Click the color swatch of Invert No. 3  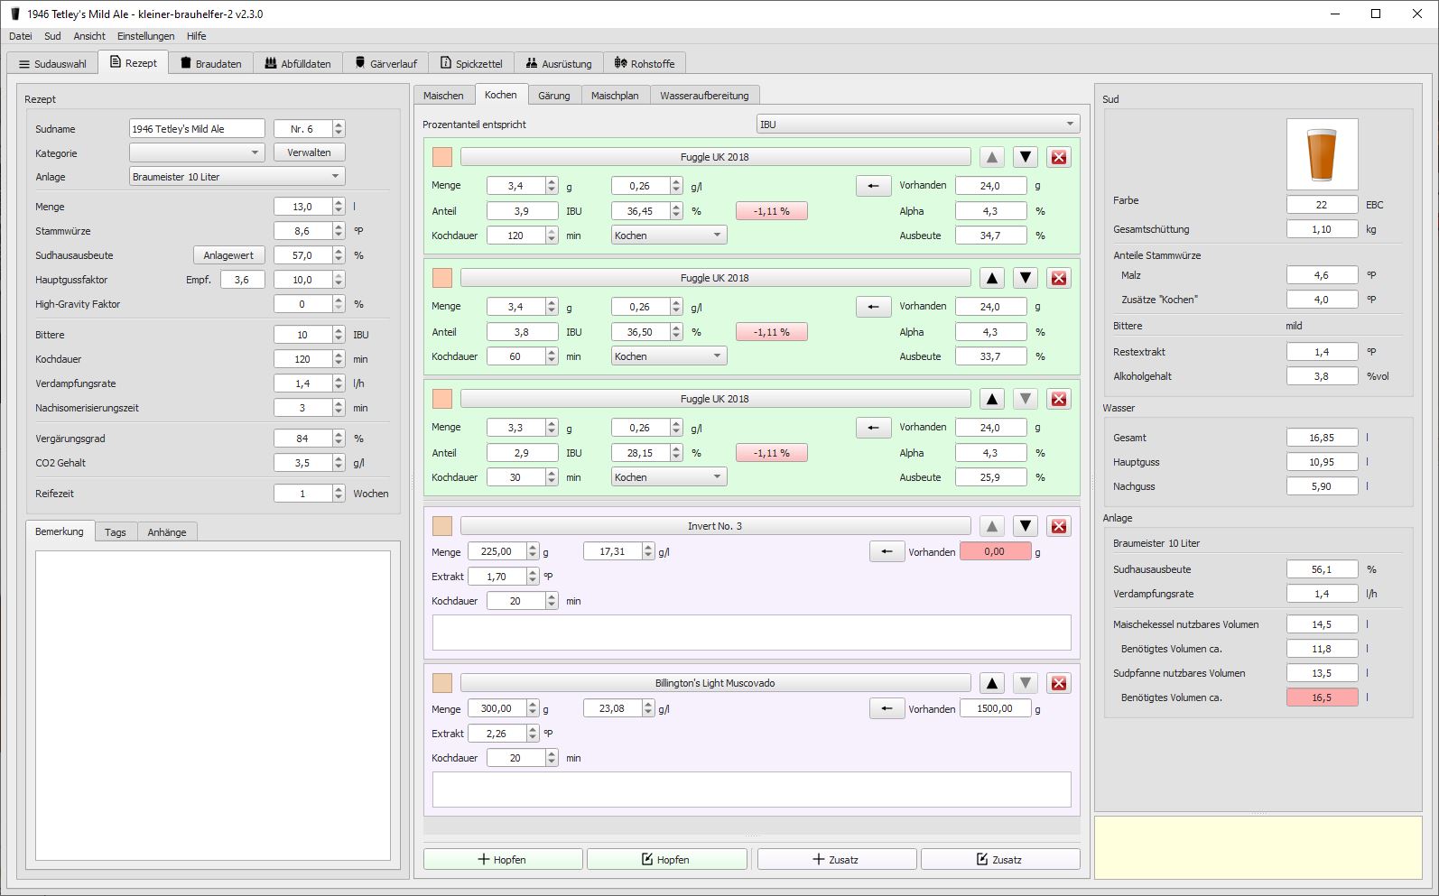(x=441, y=526)
